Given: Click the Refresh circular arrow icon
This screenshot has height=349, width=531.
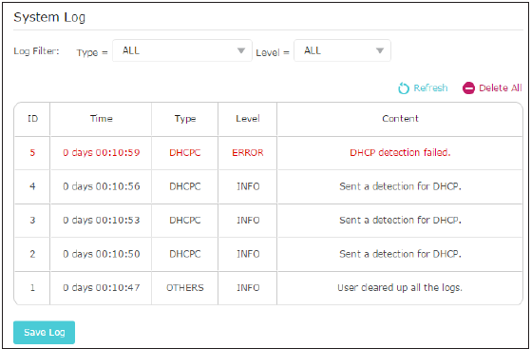Looking at the screenshot, I should pyautogui.click(x=404, y=88).
